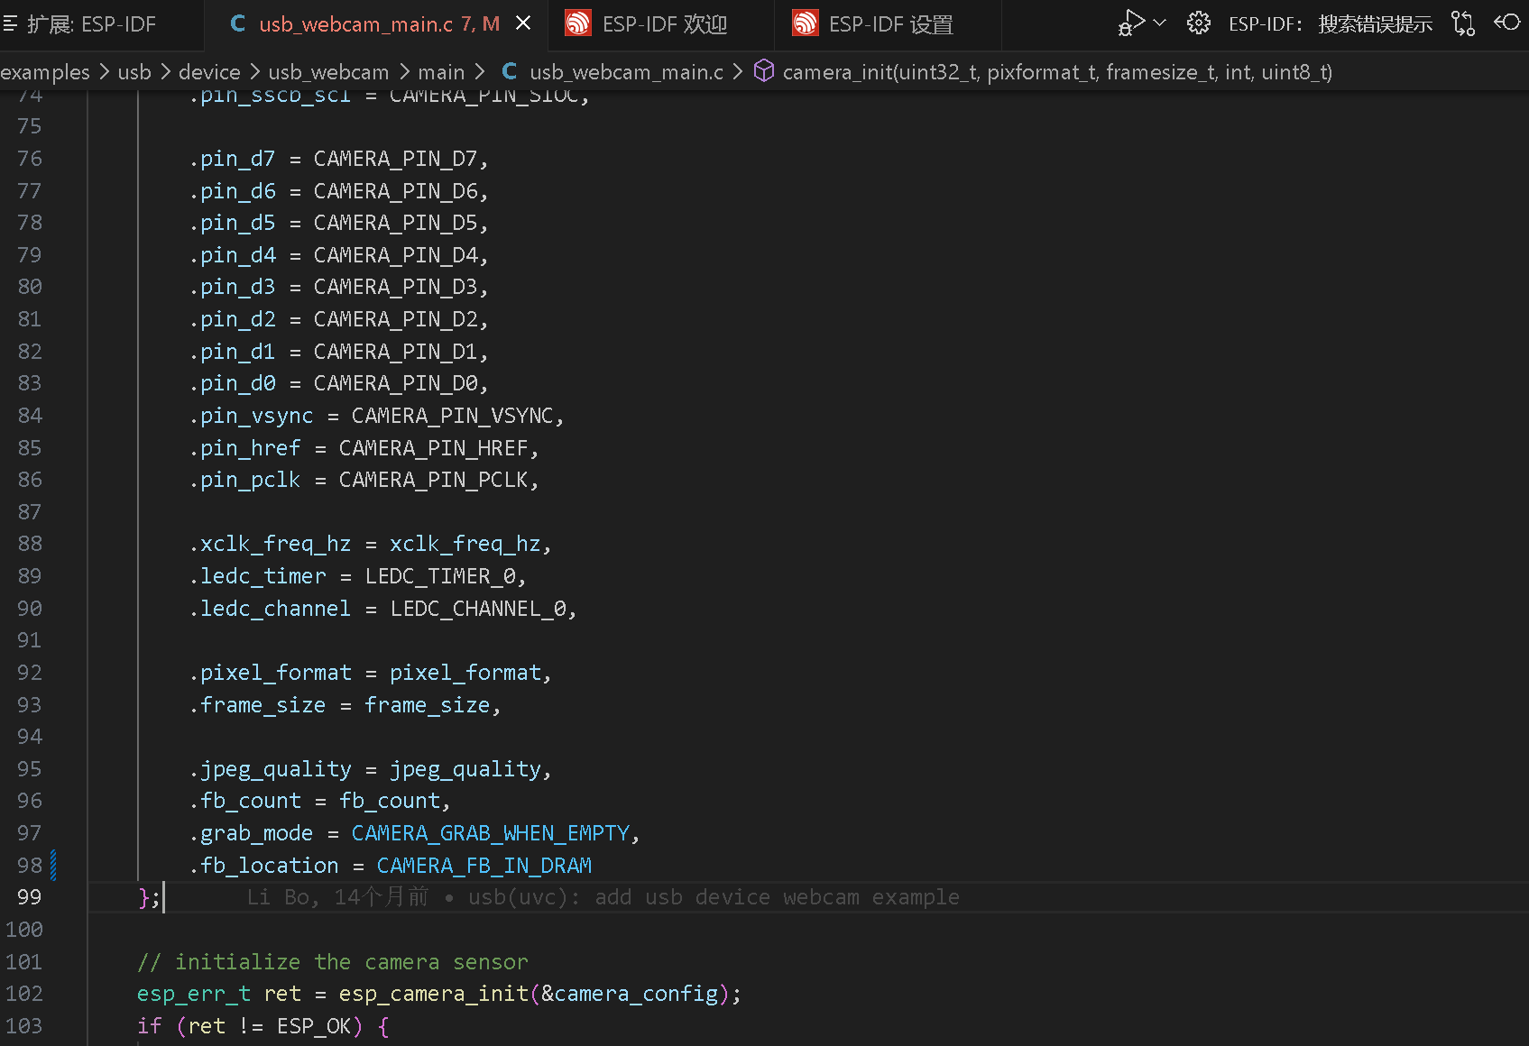Click LEDC_CHANNEL_0 value

[478, 609]
